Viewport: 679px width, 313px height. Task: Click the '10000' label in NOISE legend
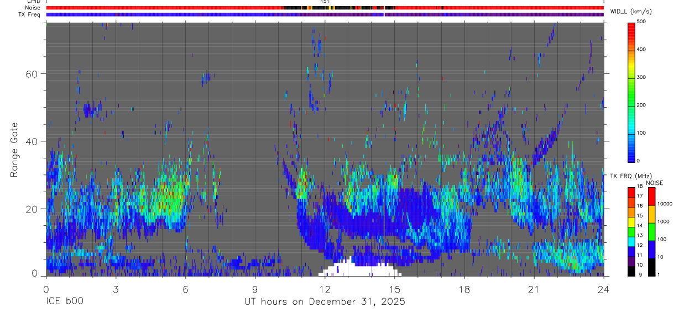[665, 204]
